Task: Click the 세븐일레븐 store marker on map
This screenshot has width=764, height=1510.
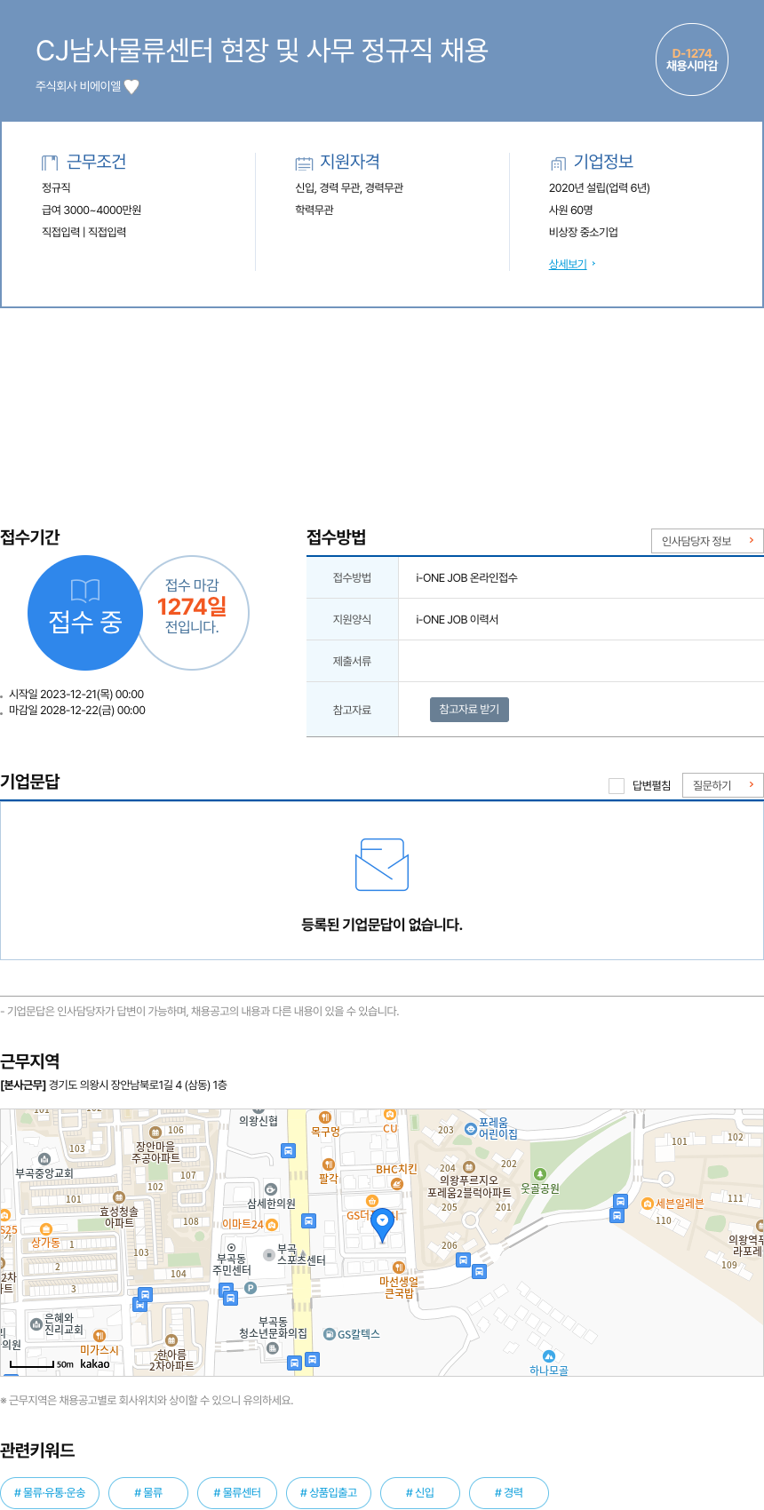Action: coord(648,1204)
